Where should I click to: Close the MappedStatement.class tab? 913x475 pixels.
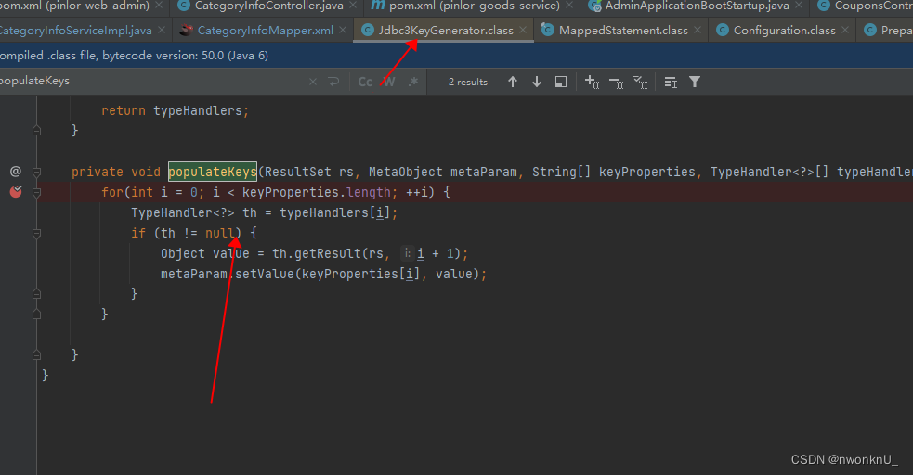[x=698, y=31]
